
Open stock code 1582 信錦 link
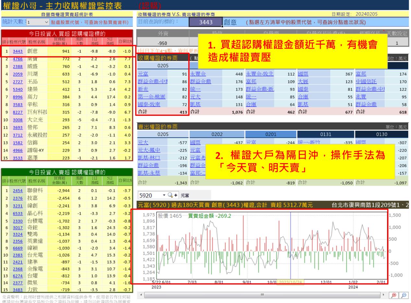click(x=18, y=142)
